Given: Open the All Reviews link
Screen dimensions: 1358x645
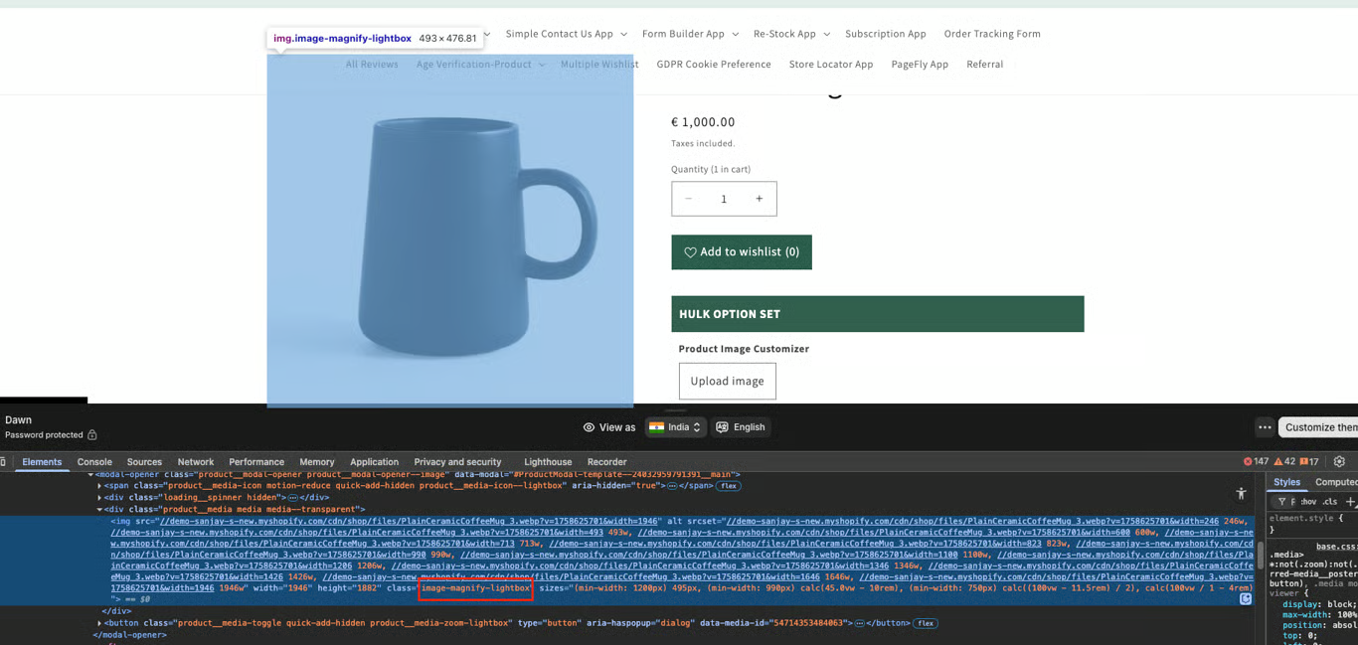Looking at the screenshot, I should [372, 65].
